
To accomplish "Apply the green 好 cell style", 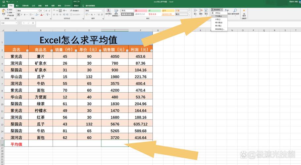I will (x=154, y=11).
